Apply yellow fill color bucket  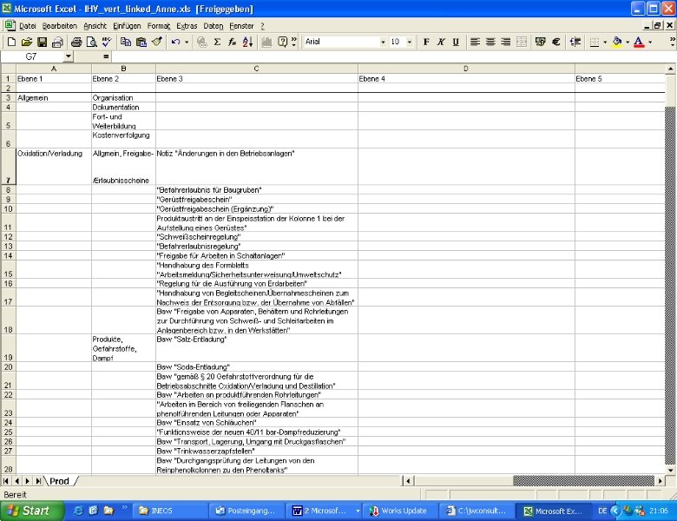[x=617, y=42]
